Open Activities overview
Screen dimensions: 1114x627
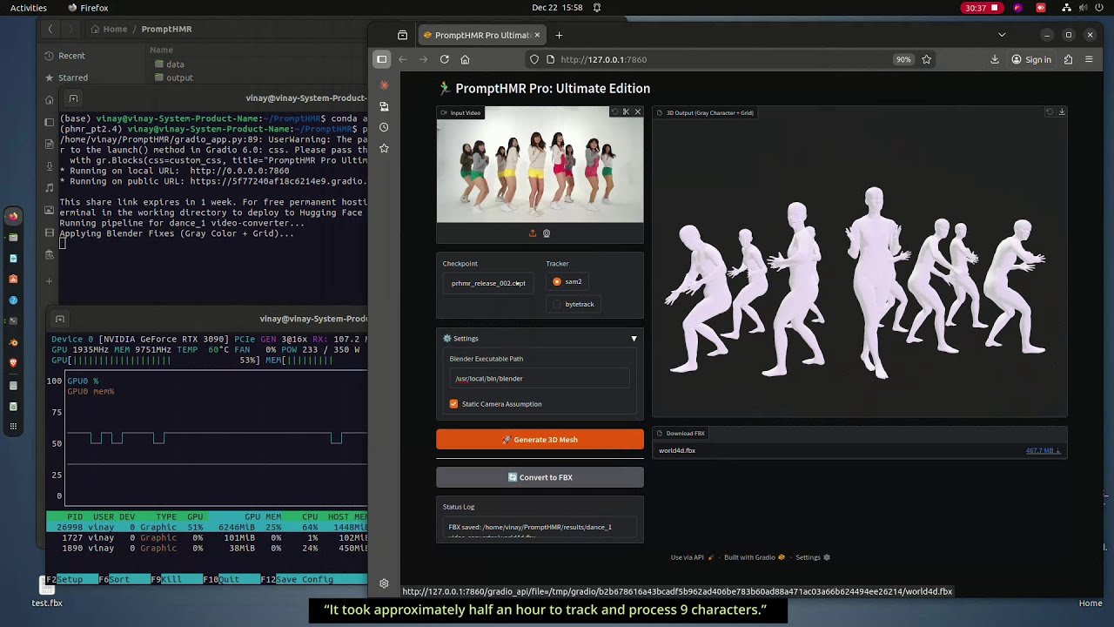29,8
